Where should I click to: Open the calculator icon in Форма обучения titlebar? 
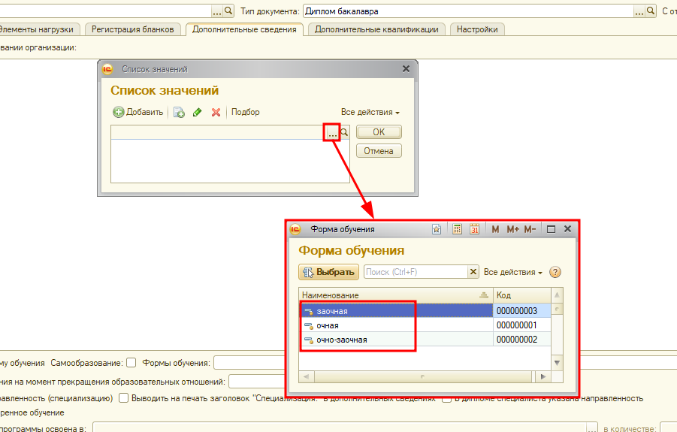click(x=457, y=229)
